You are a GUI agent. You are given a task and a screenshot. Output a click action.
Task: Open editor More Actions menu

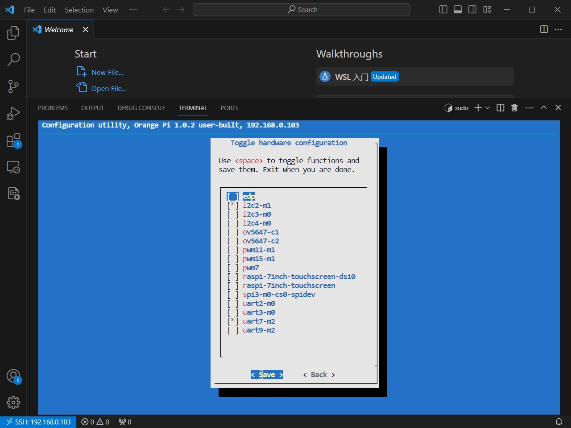(x=559, y=29)
